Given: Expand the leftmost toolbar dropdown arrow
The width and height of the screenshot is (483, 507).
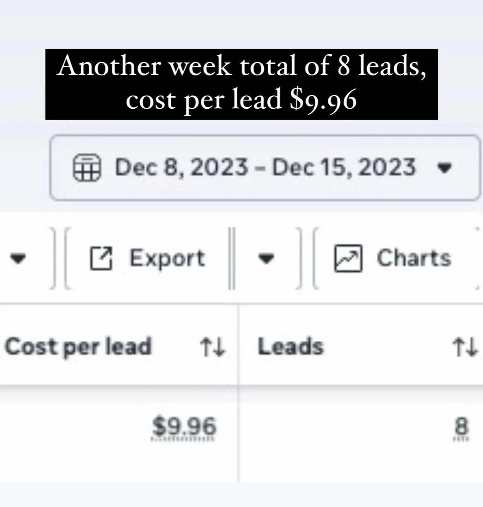Looking at the screenshot, I should pos(18,259).
